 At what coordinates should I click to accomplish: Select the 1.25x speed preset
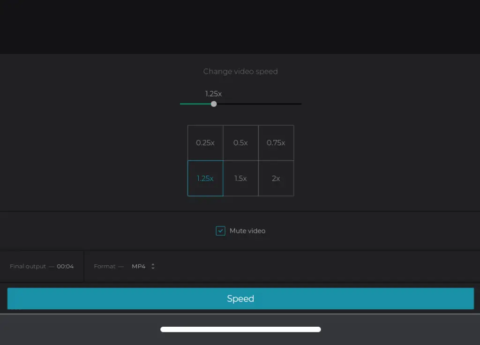(205, 178)
